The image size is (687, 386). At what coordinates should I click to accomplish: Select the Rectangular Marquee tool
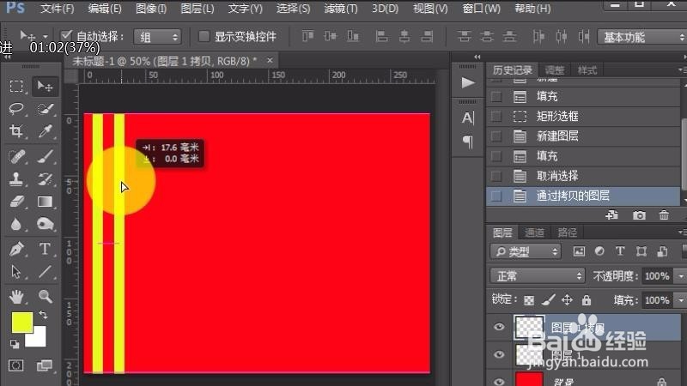tap(16, 86)
